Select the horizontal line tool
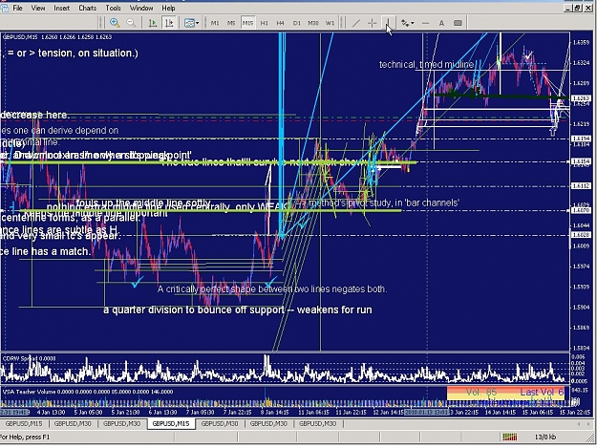The image size is (597, 448). [426, 23]
